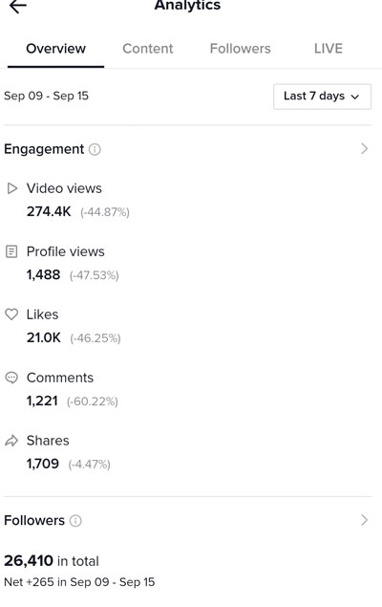Select the Overview tab
The image size is (382, 607).
point(55,49)
